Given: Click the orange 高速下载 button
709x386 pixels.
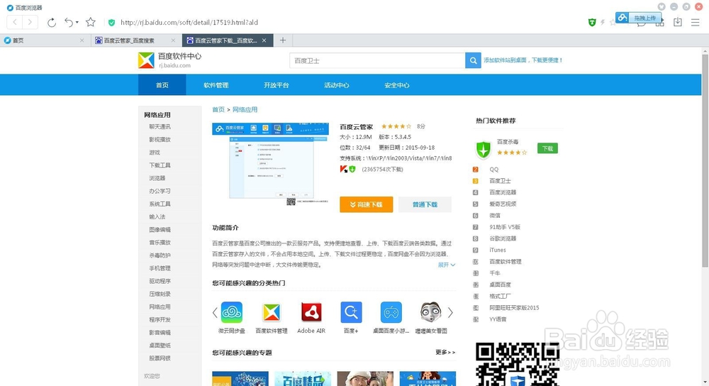Looking at the screenshot, I should [367, 204].
